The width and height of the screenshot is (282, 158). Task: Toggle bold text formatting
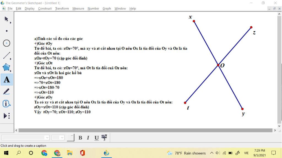pyautogui.click(x=80, y=138)
